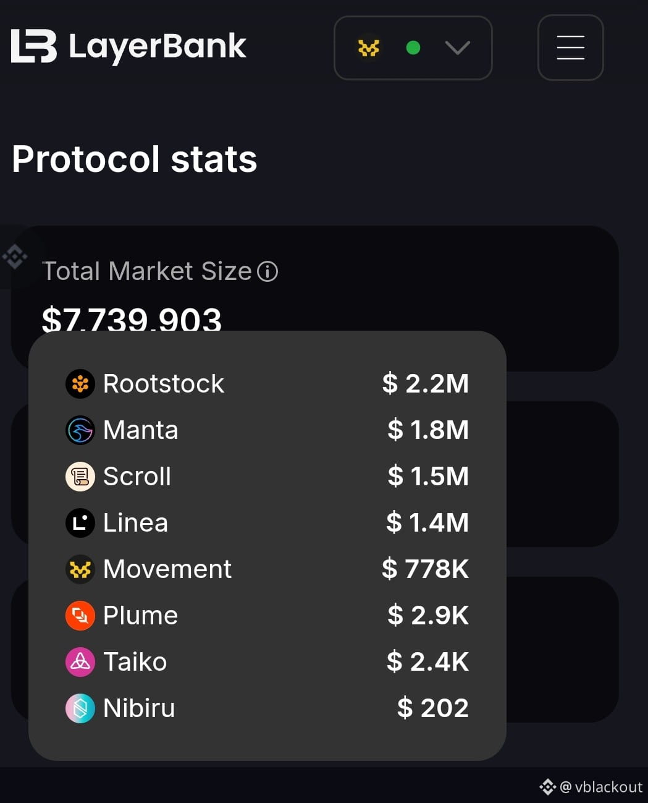Open Total Market Size info tooltip
The image size is (648, 803).
[267, 271]
